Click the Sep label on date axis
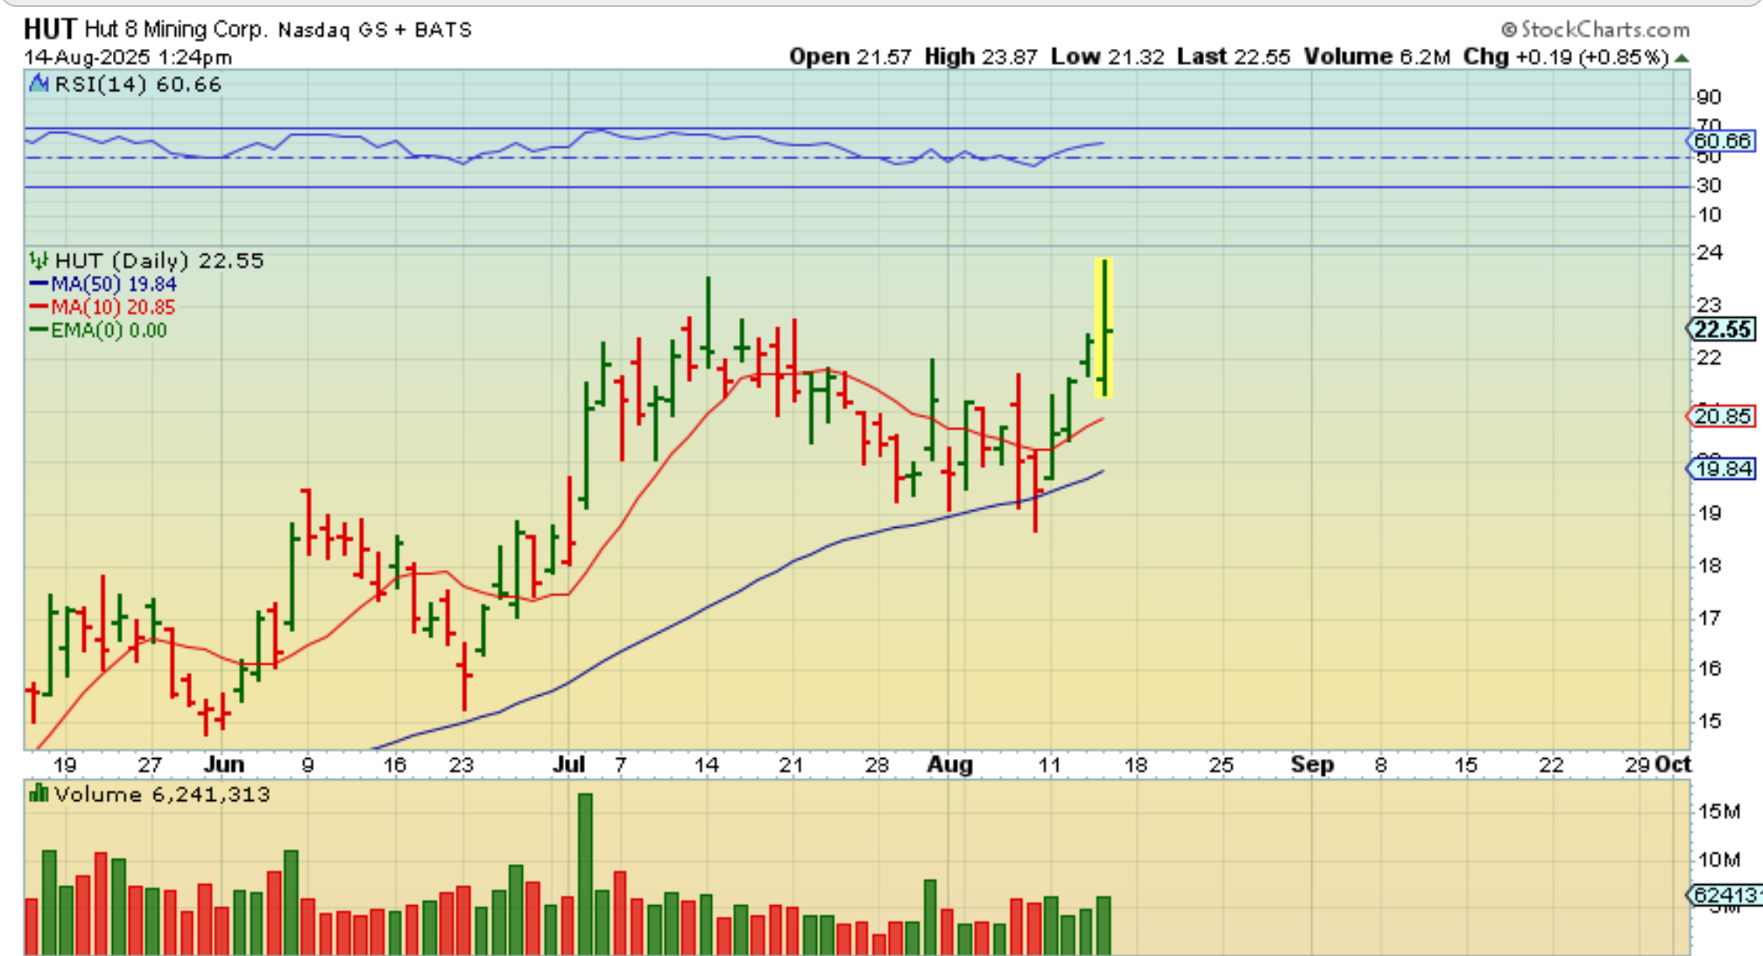The width and height of the screenshot is (1763, 956). pos(1311,764)
